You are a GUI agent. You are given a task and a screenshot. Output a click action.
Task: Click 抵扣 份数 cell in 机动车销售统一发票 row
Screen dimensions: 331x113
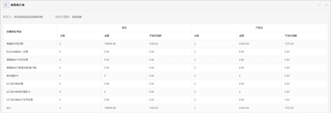pos(60,52)
